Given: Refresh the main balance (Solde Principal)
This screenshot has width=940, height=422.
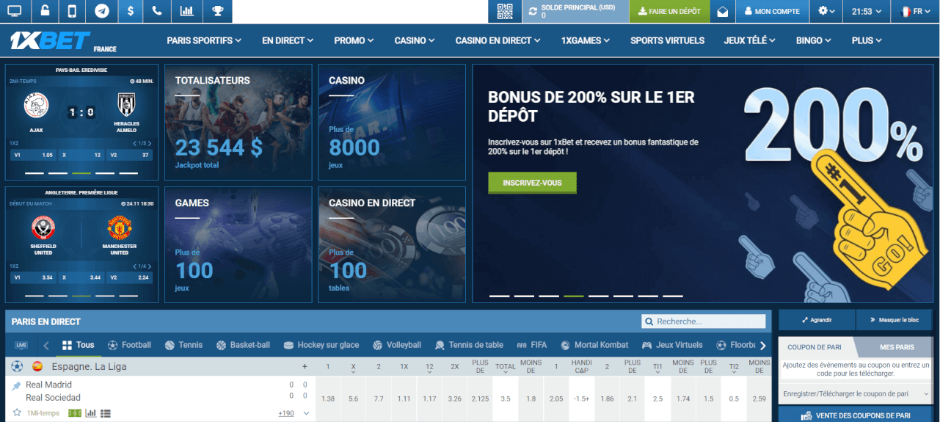Looking at the screenshot, I should [x=533, y=12].
